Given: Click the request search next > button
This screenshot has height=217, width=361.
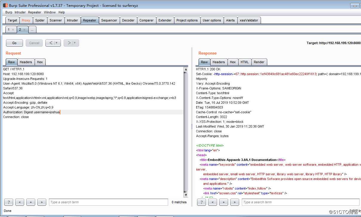Looking at the screenshot, I should pyautogui.click(x=42, y=202).
